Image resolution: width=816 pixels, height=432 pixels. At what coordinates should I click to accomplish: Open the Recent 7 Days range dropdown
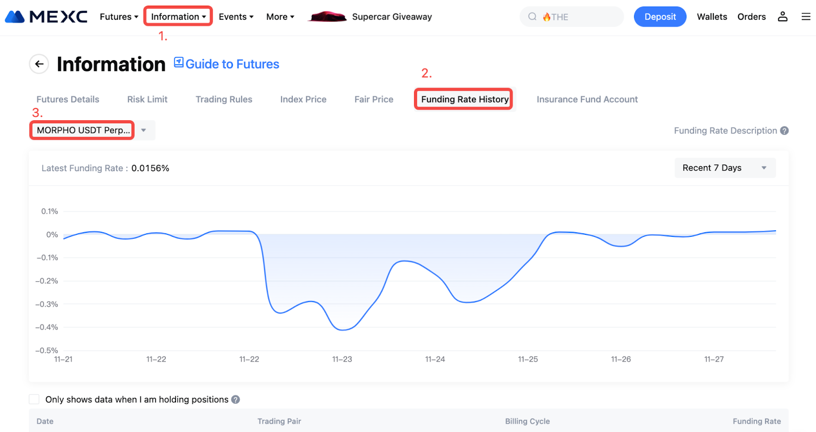click(x=725, y=168)
